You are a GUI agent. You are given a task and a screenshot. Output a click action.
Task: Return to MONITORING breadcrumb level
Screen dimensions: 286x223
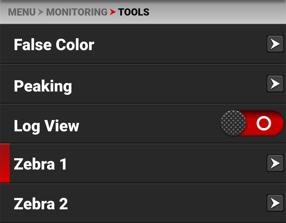(x=77, y=12)
